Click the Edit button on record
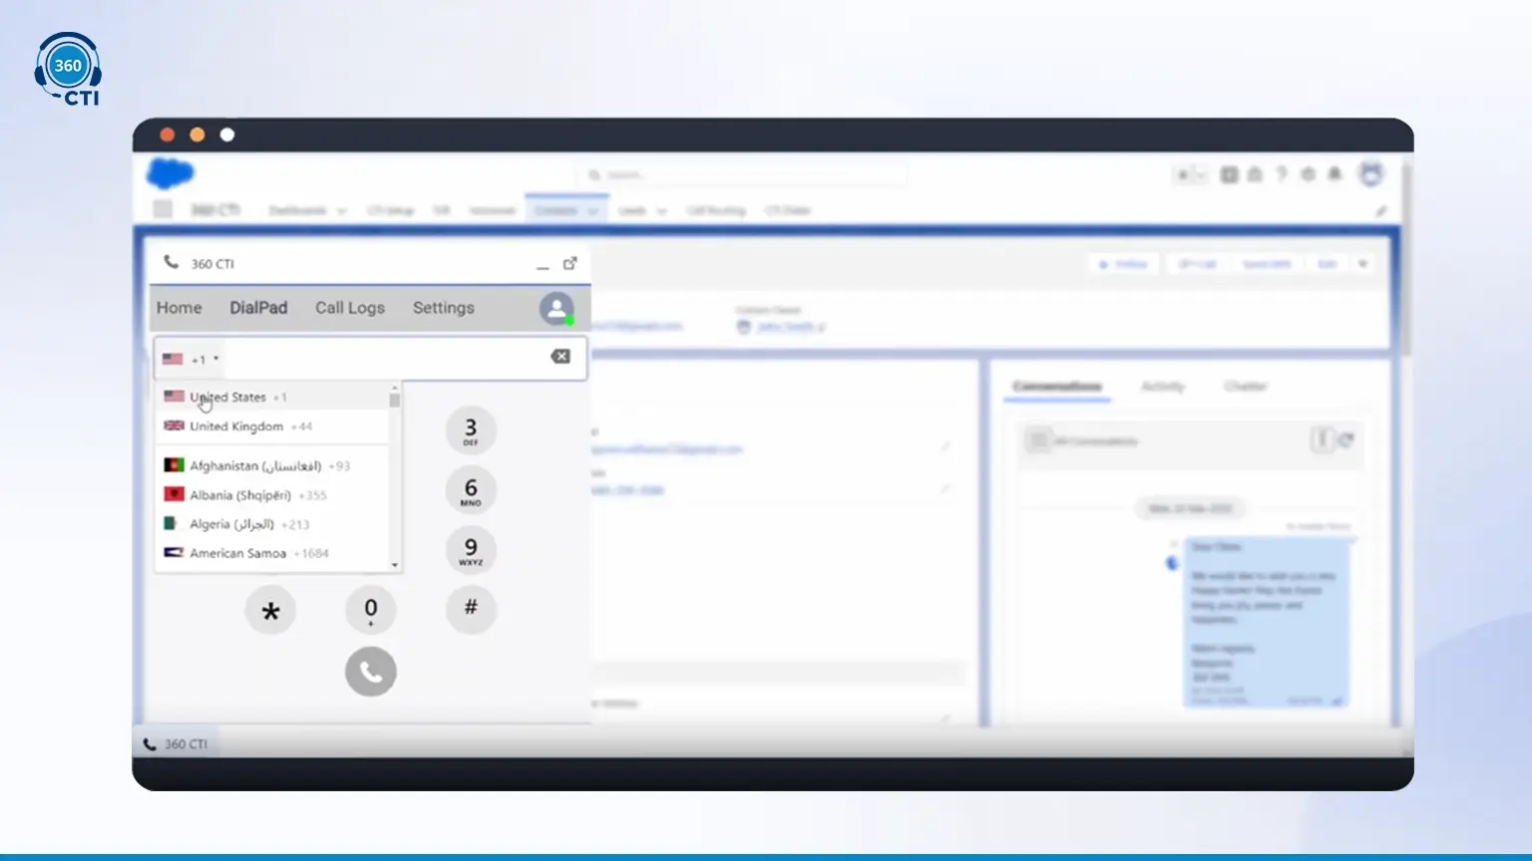 tap(1328, 264)
